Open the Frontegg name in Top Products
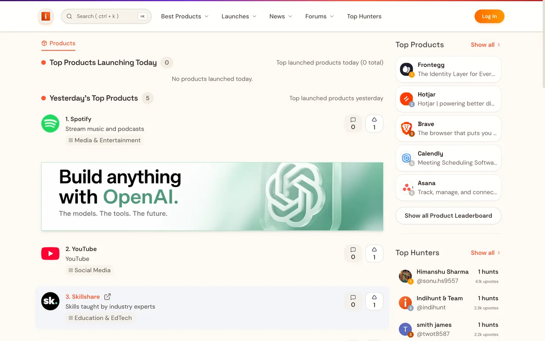 click(x=431, y=65)
